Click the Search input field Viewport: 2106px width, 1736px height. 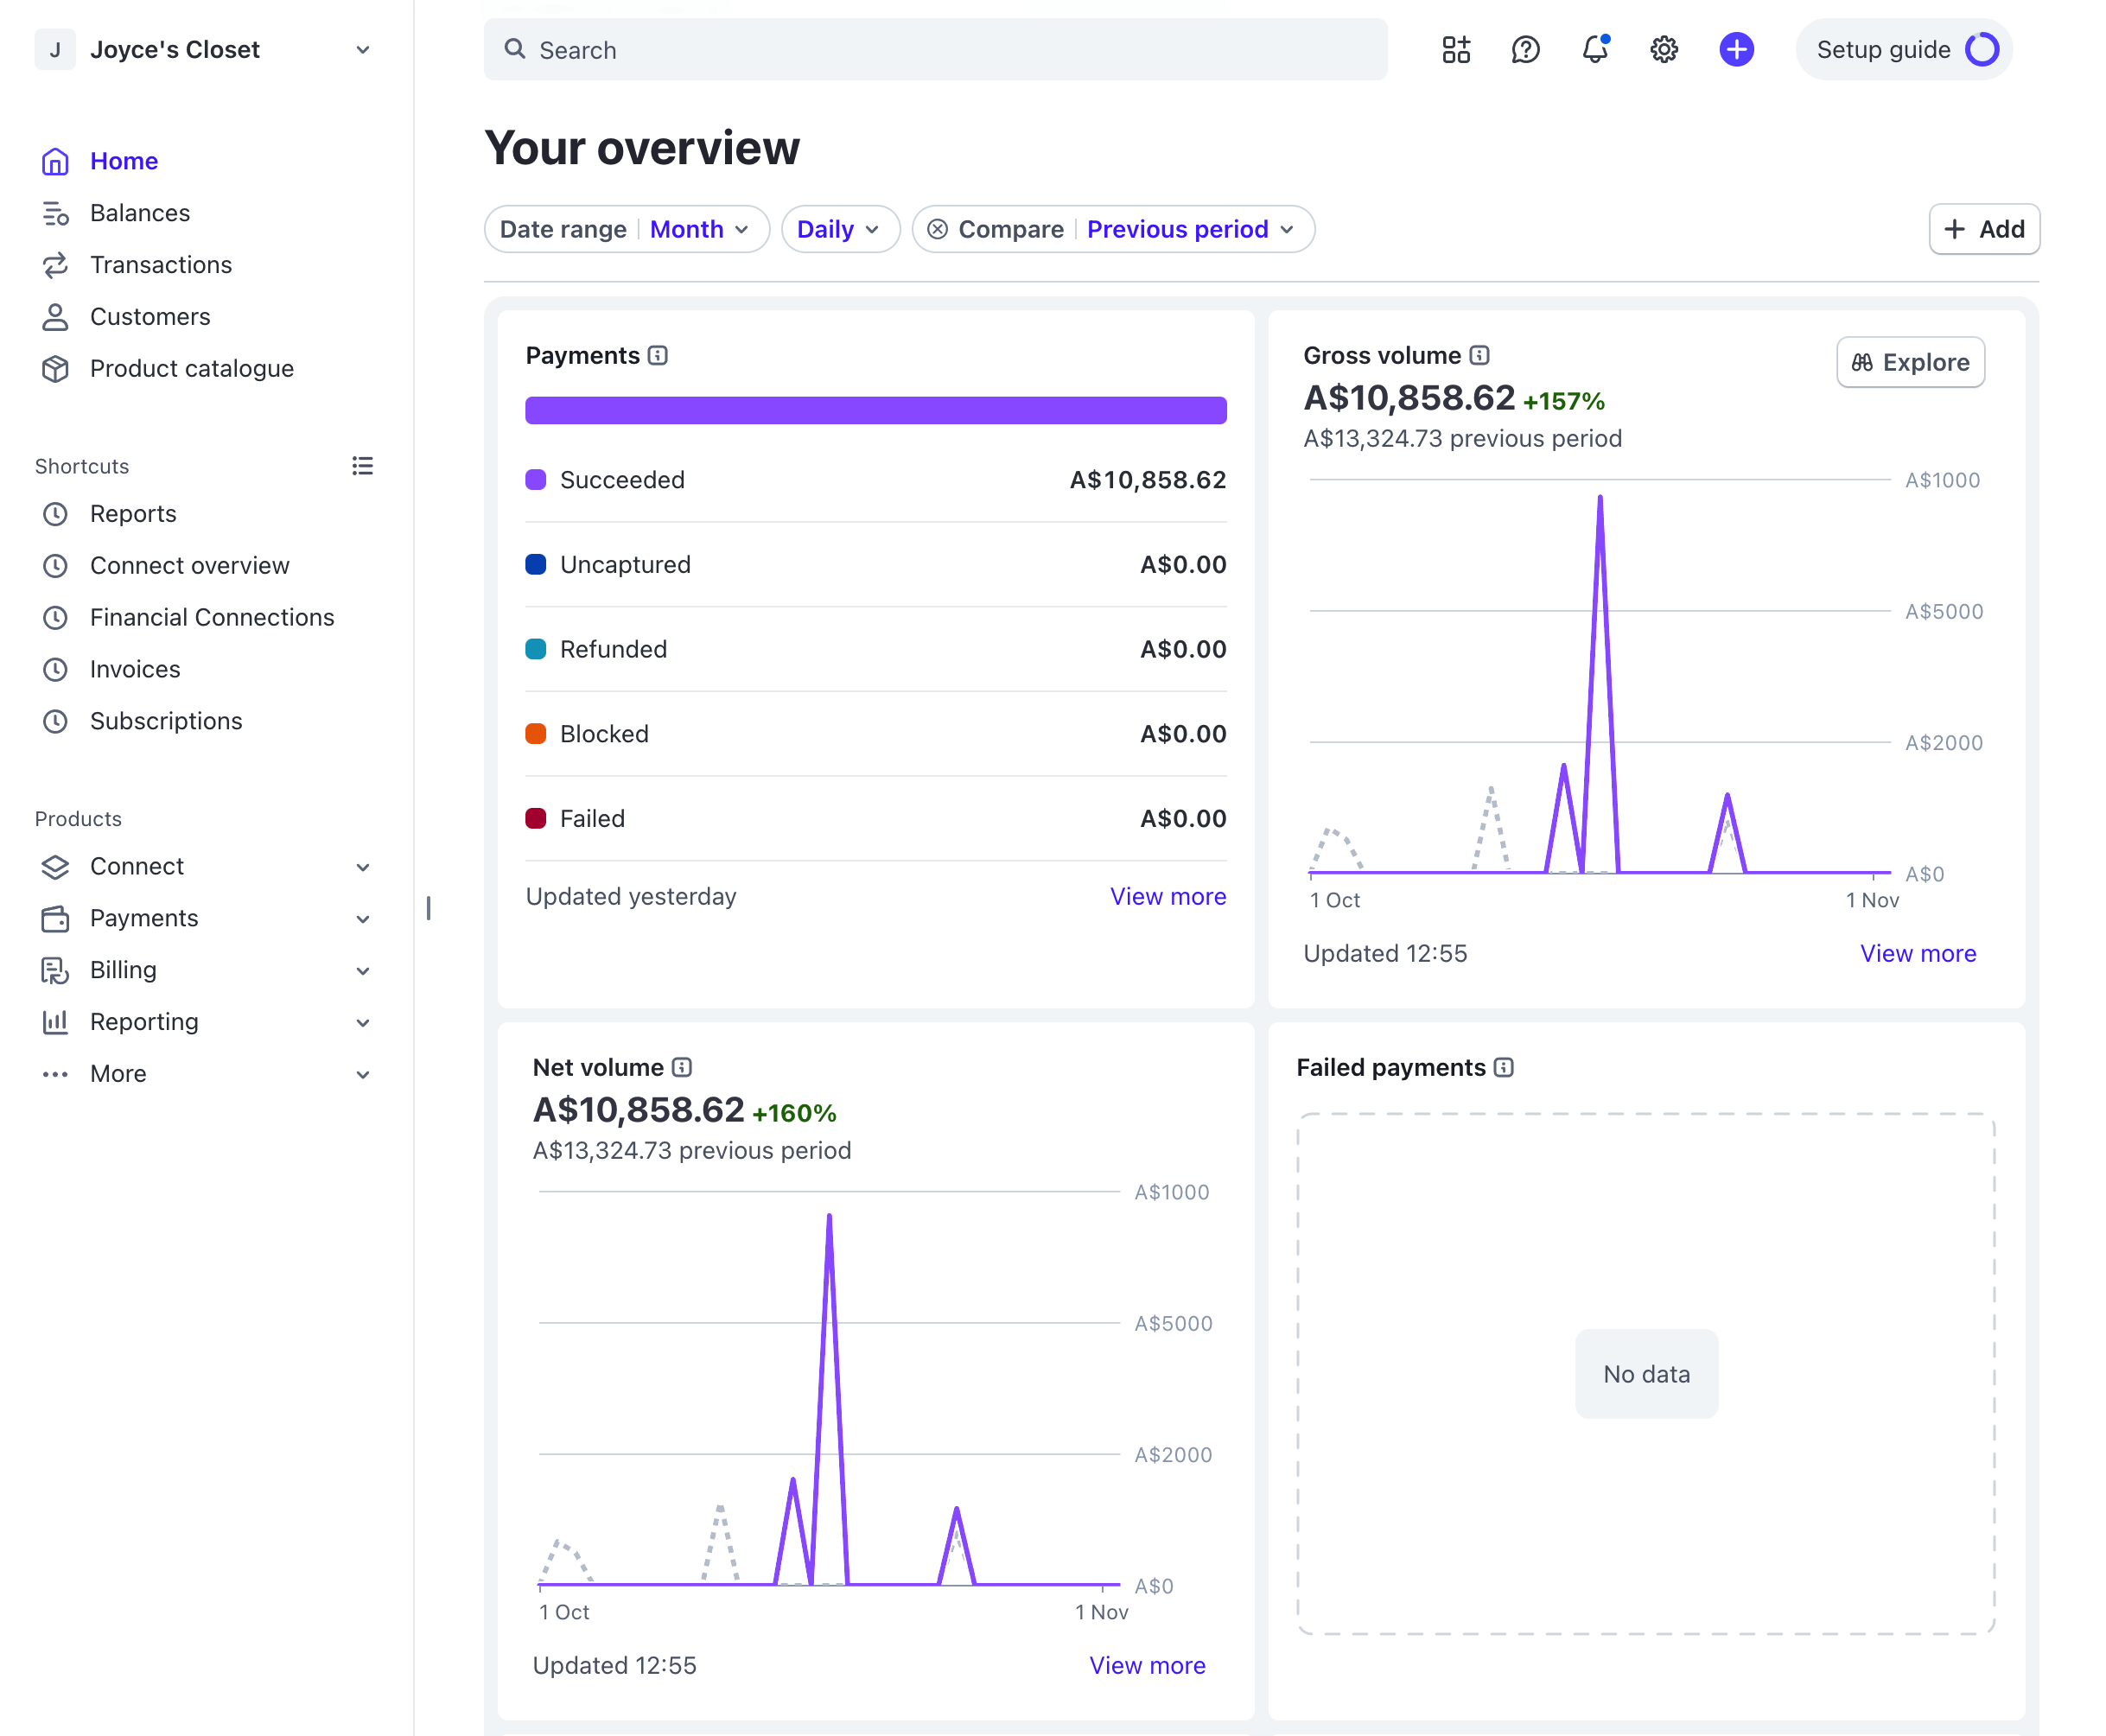coord(935,50)
